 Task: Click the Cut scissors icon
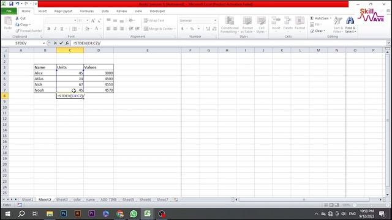pyautogui.click(x=17, y=18)
